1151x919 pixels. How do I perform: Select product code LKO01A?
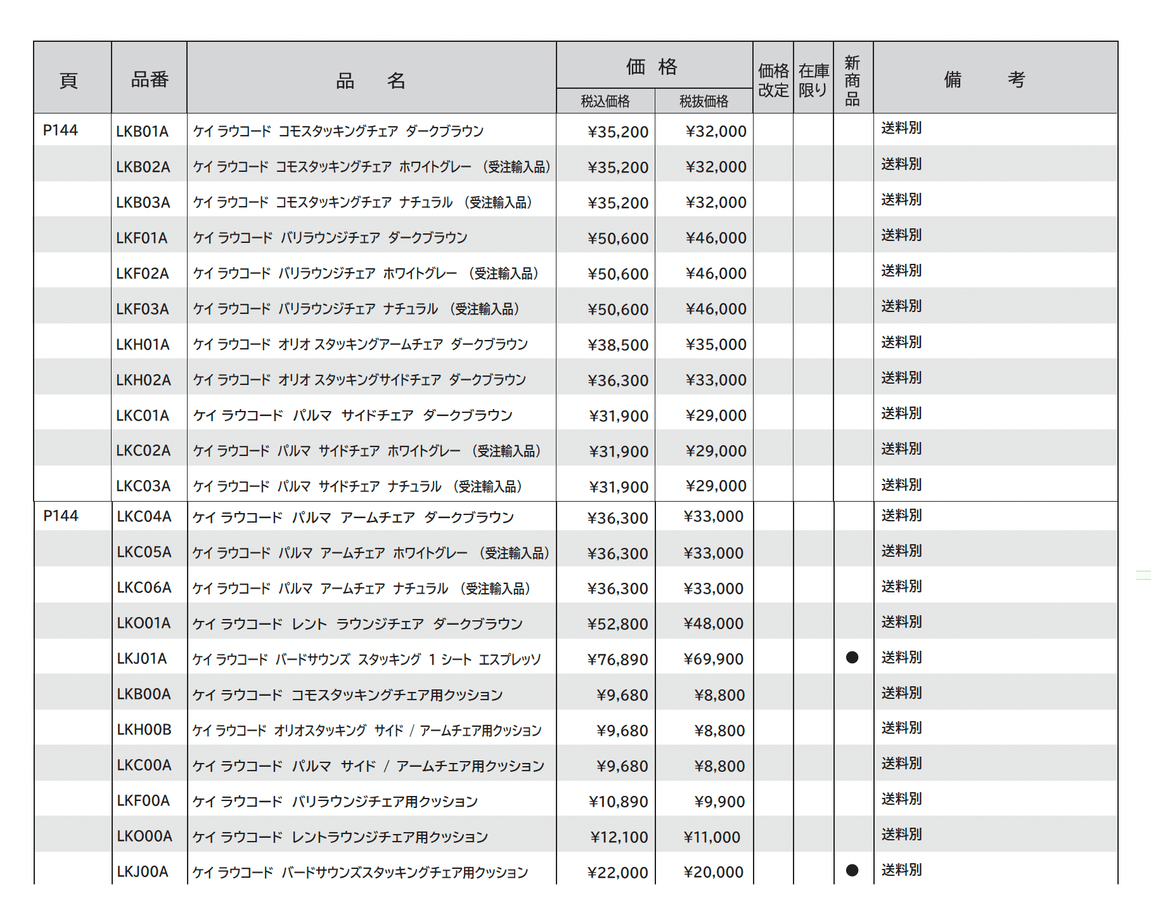143,623
